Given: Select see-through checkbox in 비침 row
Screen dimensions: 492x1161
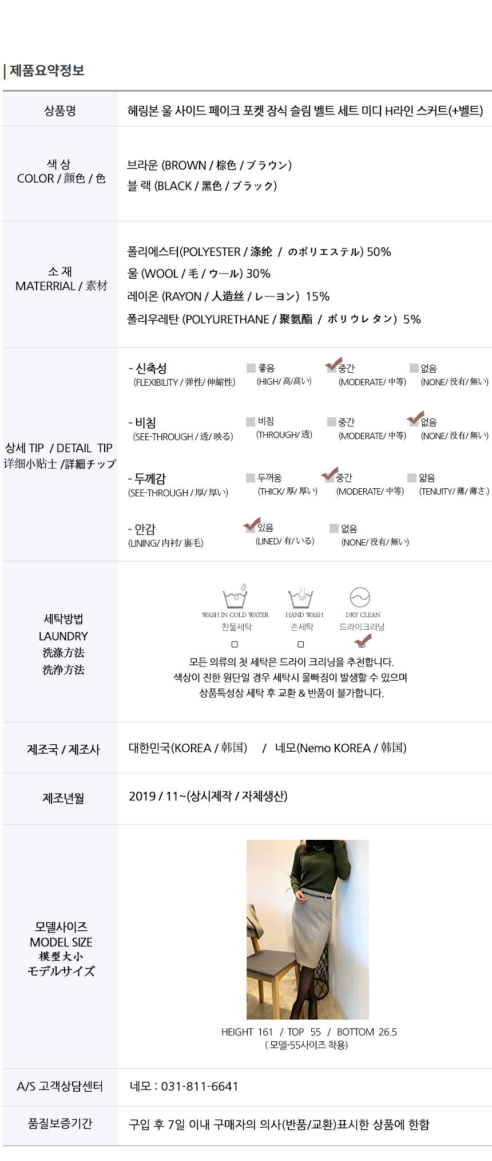Looking at the screenshot, I should pos(251,422).
